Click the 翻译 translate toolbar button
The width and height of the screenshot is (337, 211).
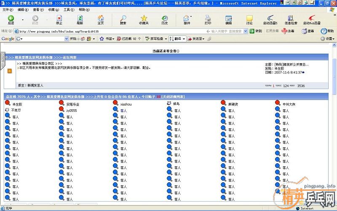pyautogui.click(x=176, y=39)
